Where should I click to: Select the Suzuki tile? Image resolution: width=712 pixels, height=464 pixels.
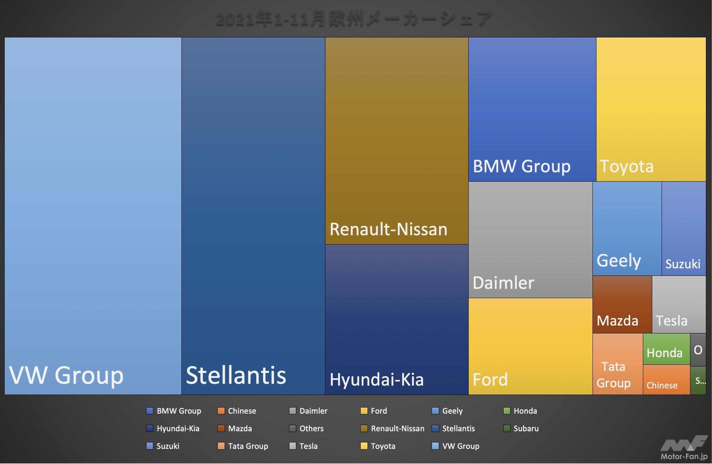pos(684,228)
